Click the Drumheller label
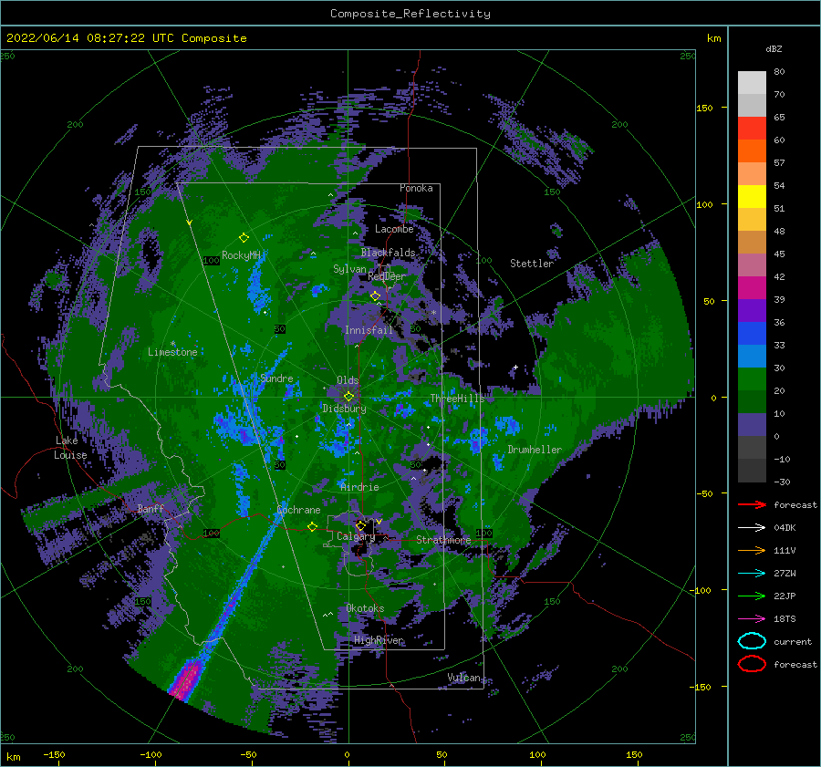The image size is (821, 767). tap(535, 450)
